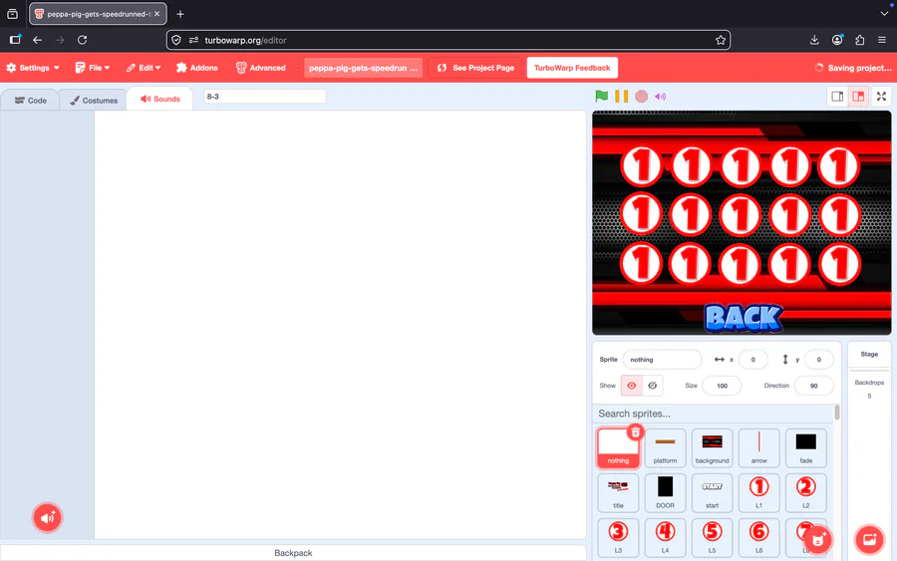Stop the project with the red stop icon
Screen dimensions: 897x561
tap(641, 96)
